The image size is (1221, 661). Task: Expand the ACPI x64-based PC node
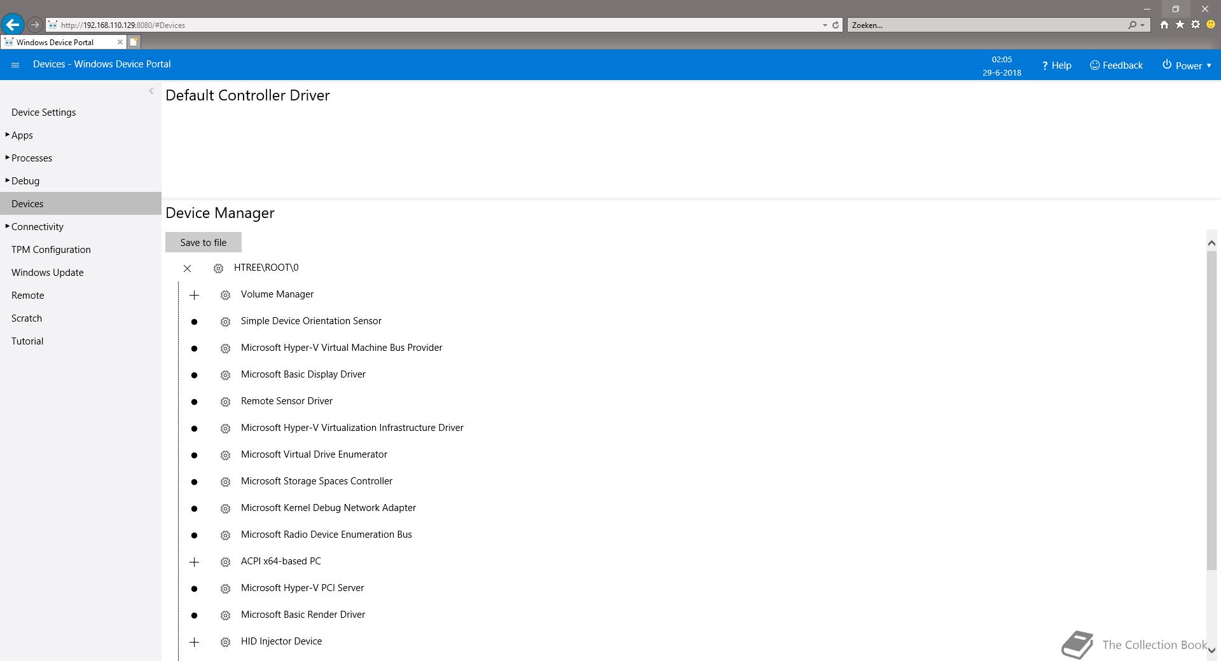click(x=195, y=562)
